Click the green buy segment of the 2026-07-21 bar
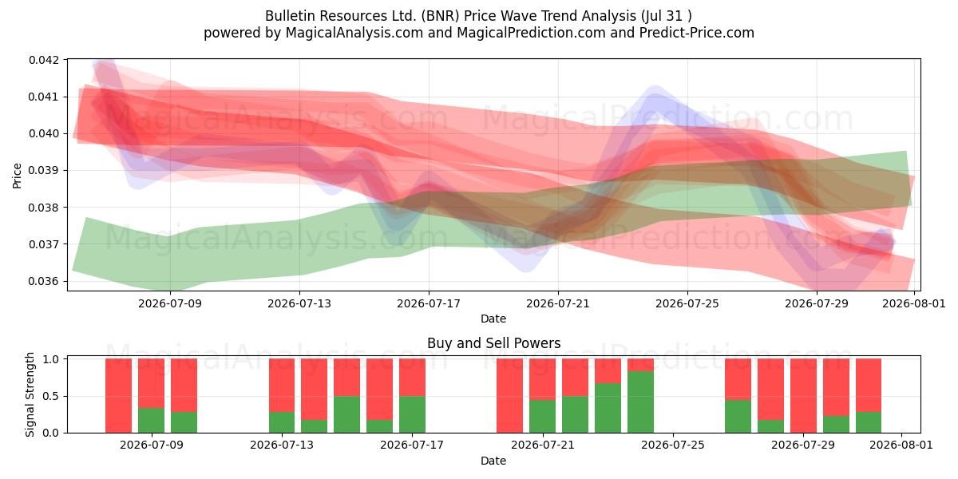Screen dimensions: 958x479 (543, 416)
